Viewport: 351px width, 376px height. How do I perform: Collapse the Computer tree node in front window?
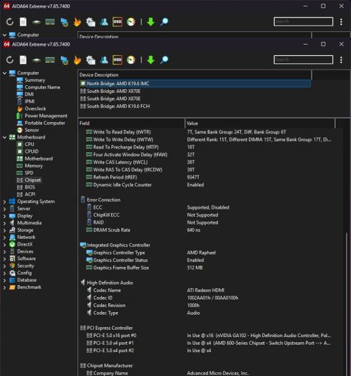(4, 73)
